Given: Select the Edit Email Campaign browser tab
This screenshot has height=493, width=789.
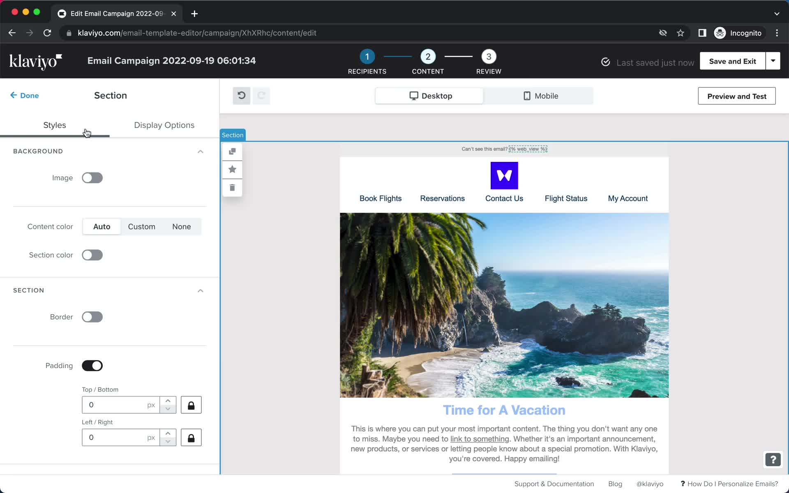Looking at the screenshot, I should [117, 14].
